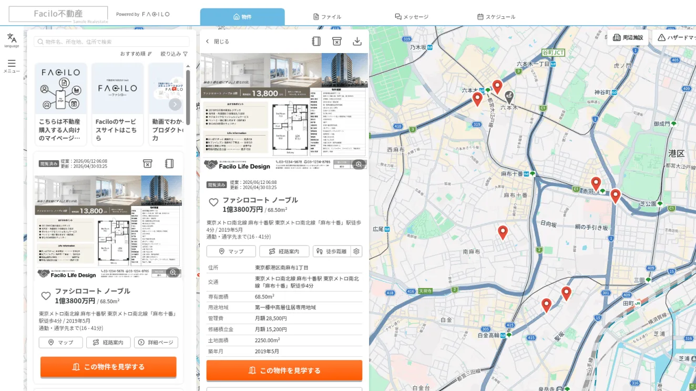
Task: Click マップ button on the list card
Action: coord(61,343)
